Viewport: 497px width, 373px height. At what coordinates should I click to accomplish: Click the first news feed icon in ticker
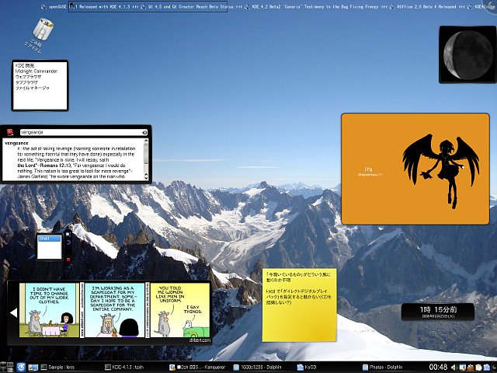(43, 7)
